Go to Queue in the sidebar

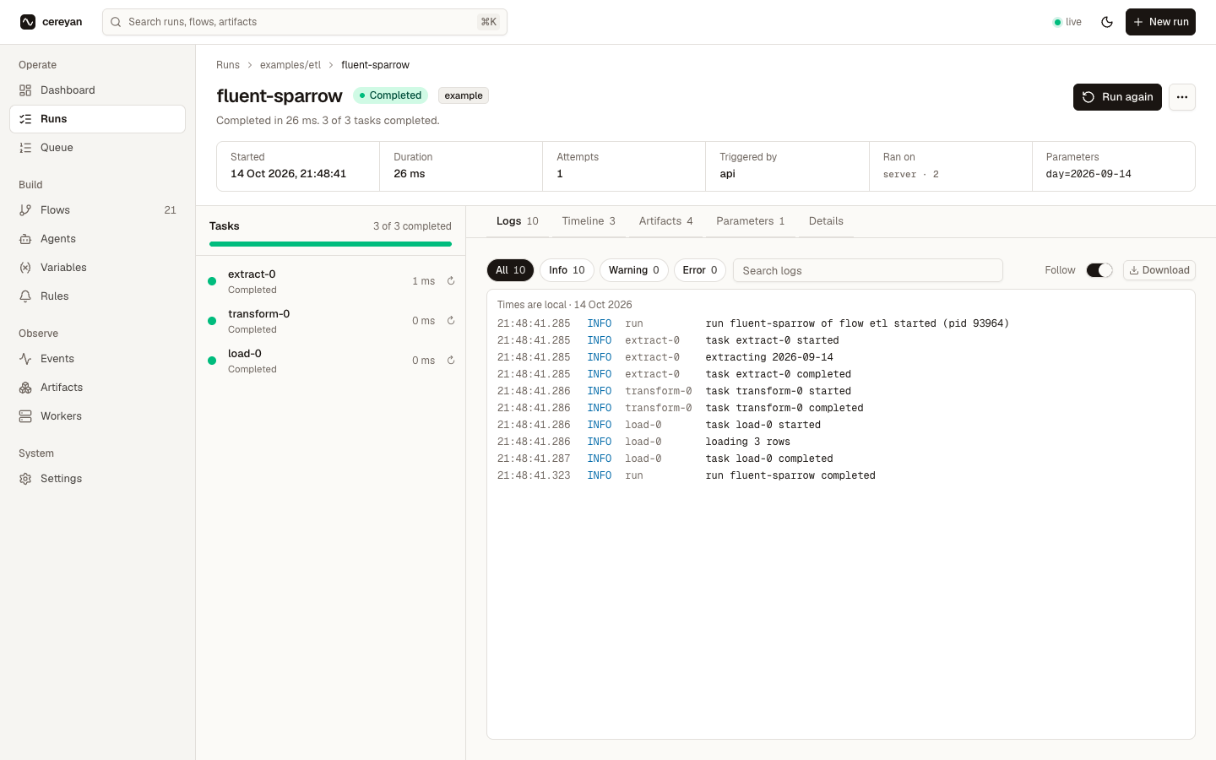tap(97, 148)
